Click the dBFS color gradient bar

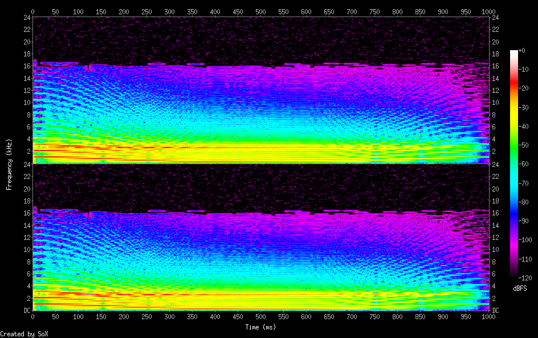pos(513,164)
